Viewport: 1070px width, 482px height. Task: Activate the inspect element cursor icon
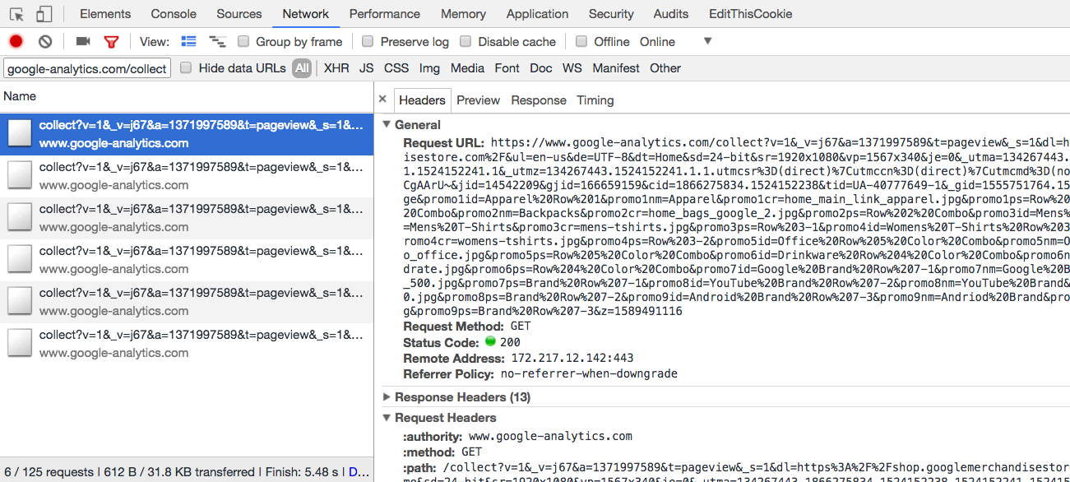[16, 14]
